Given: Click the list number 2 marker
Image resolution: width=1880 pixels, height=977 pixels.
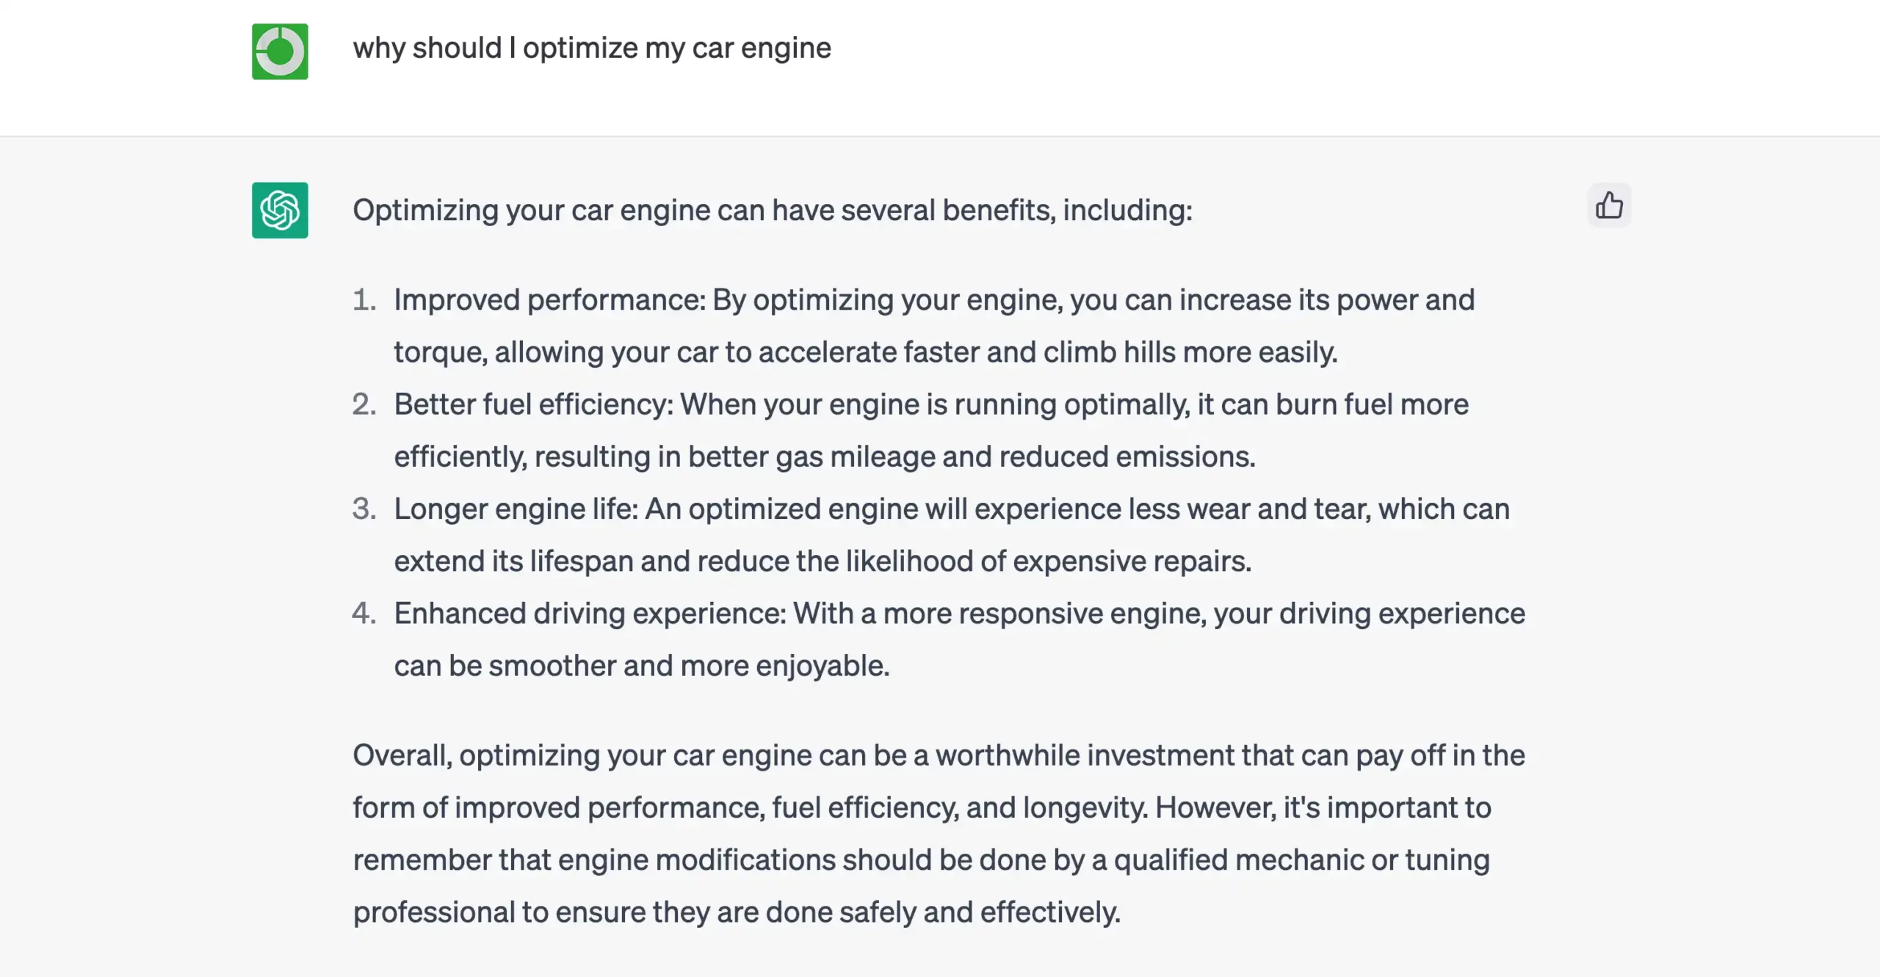Looking at the screenshot, I should coord(364,404).
